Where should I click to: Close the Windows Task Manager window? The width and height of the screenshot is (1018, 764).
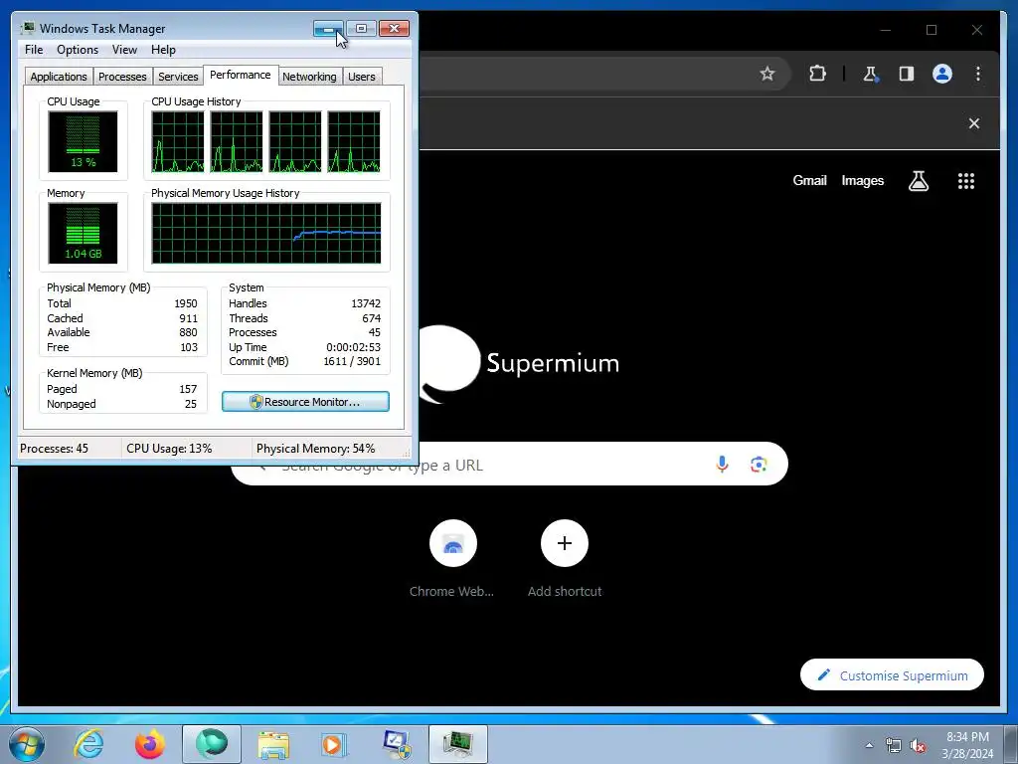tap(394, 29)
